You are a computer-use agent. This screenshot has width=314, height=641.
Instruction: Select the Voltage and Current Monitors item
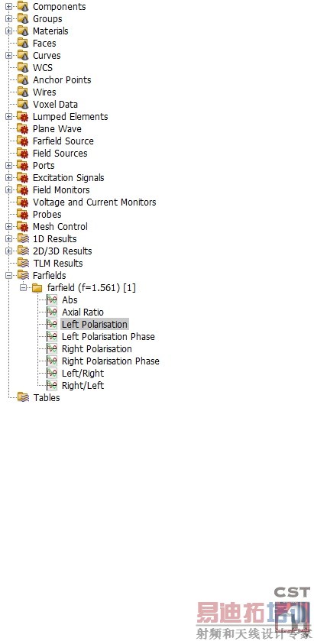(x=95, y=202)
